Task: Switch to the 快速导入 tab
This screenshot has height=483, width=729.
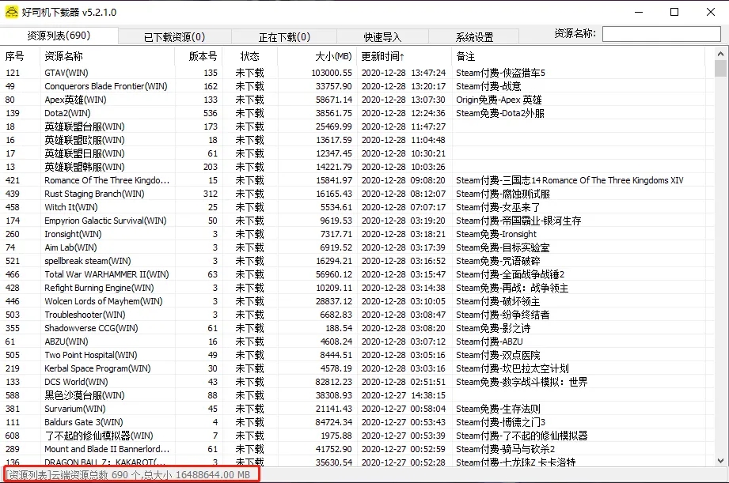Action: 382,36
